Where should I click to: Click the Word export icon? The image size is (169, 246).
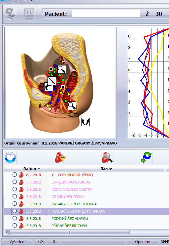coord(30,14)
